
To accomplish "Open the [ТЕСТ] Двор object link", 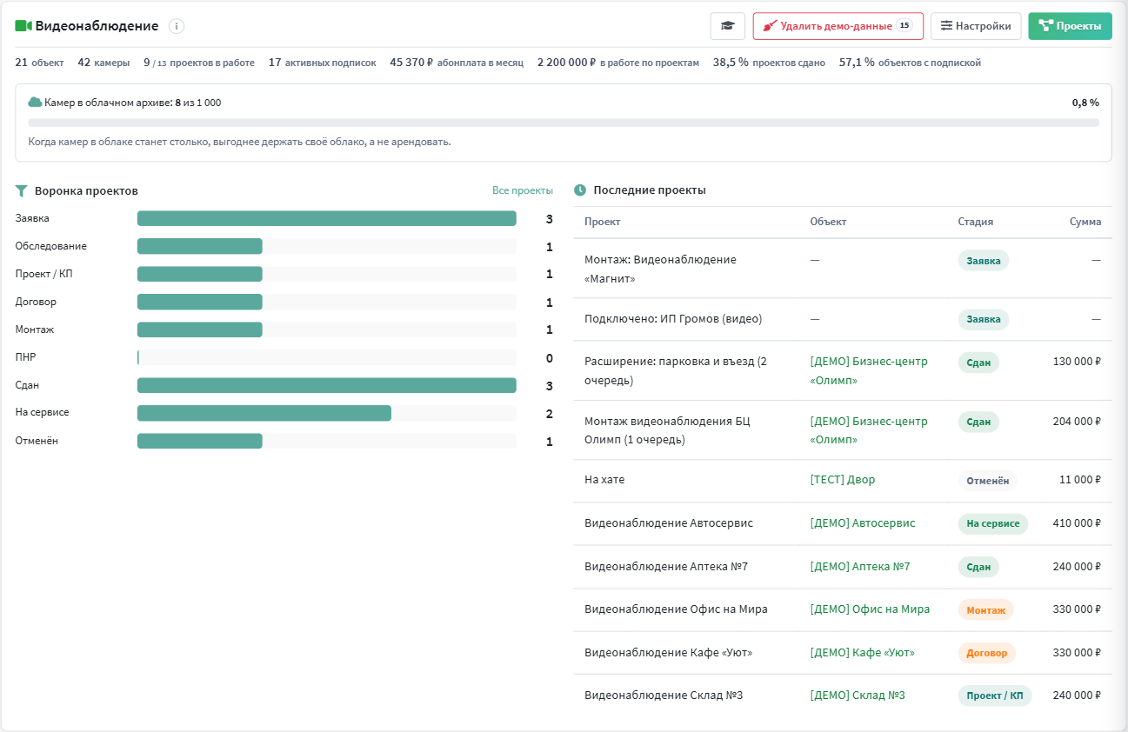I will click(843, 480).
